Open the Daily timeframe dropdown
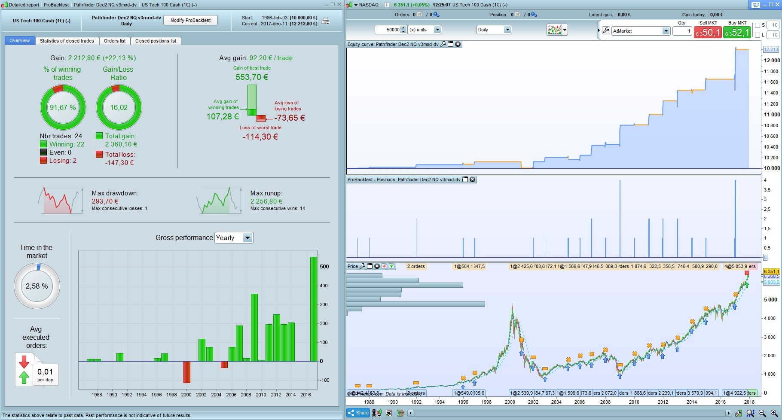The height and width of the screenshot is (420, 782). point(507,30)
